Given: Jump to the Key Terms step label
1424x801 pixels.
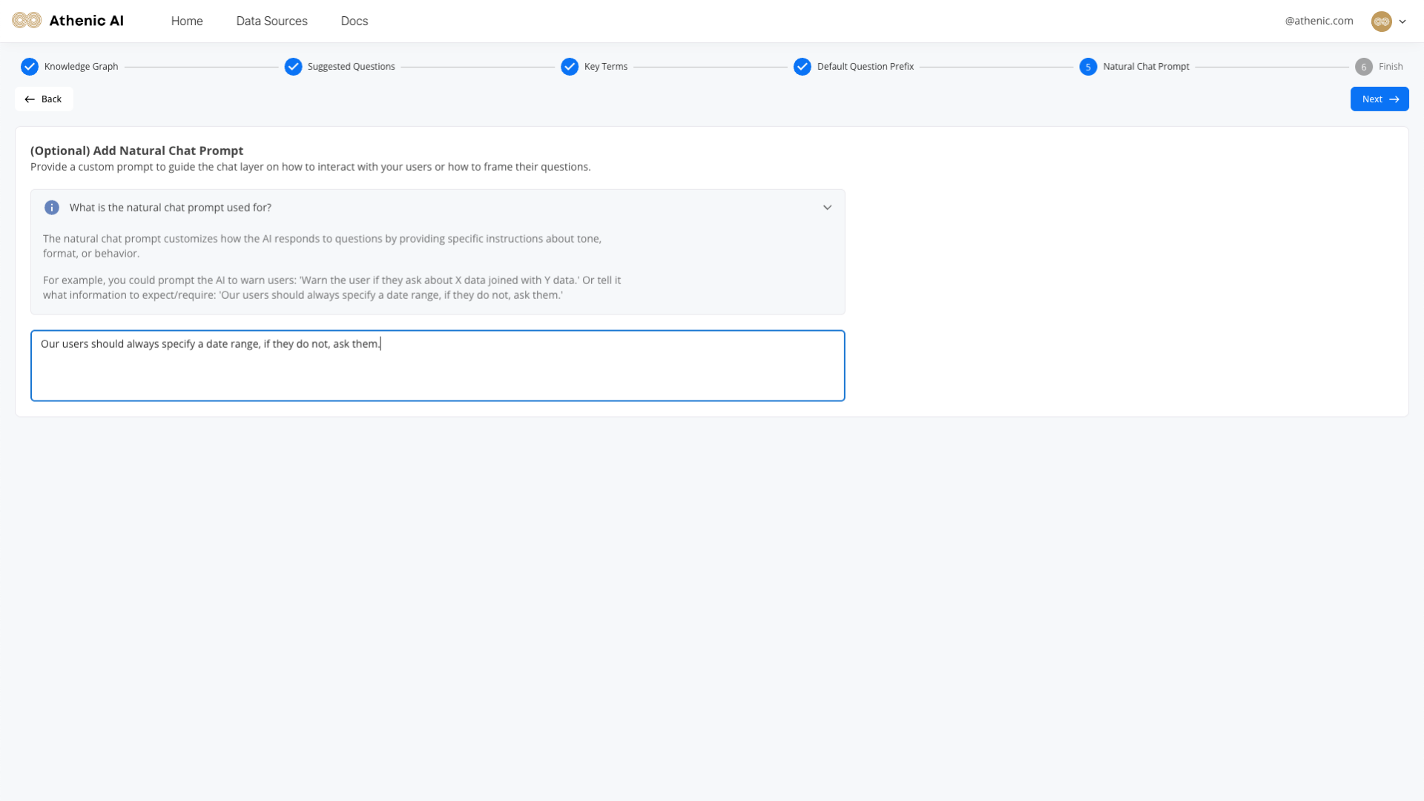Looking at the screenshot, I should tap(605, 67).
